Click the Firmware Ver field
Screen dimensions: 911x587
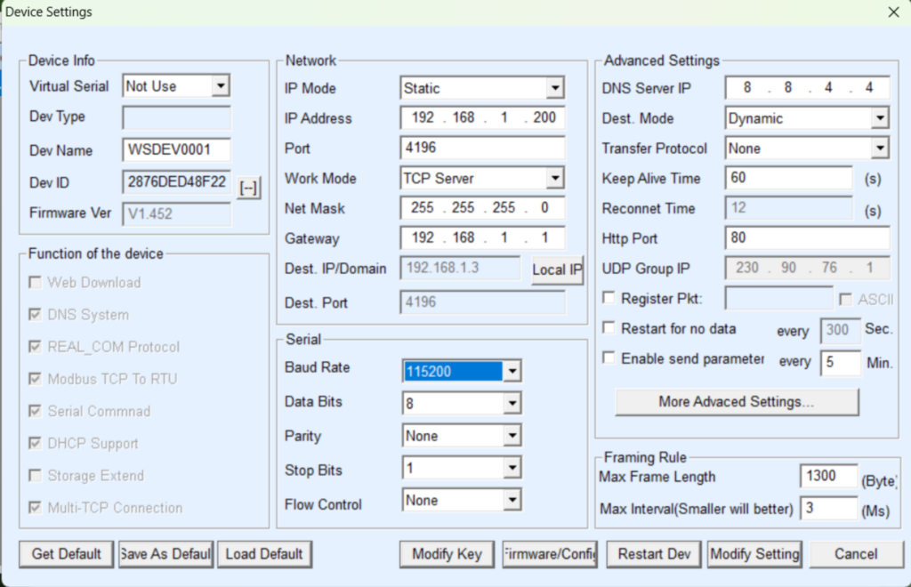click(x=177, y=213)
